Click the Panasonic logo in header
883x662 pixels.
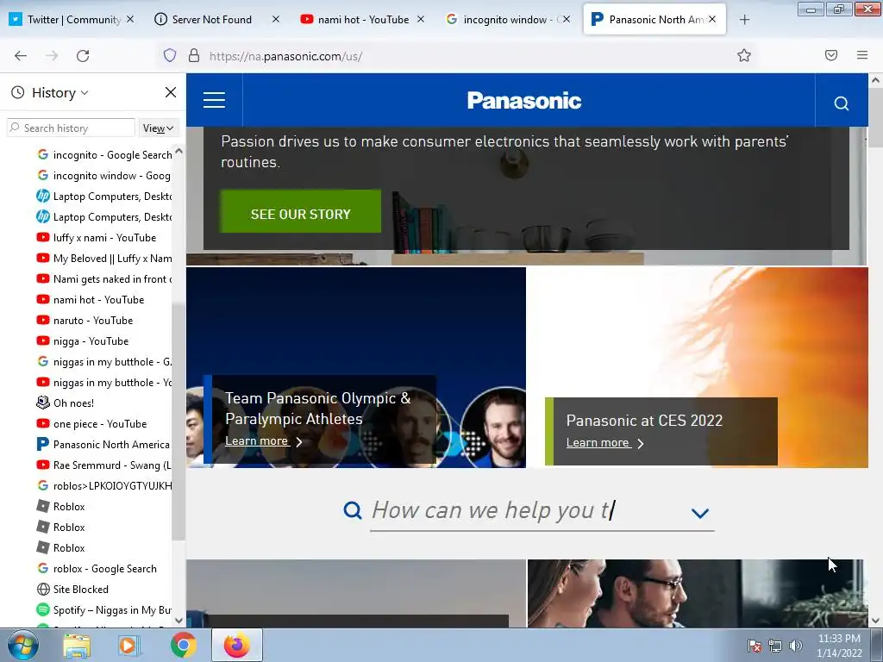[x=524, y=101]
